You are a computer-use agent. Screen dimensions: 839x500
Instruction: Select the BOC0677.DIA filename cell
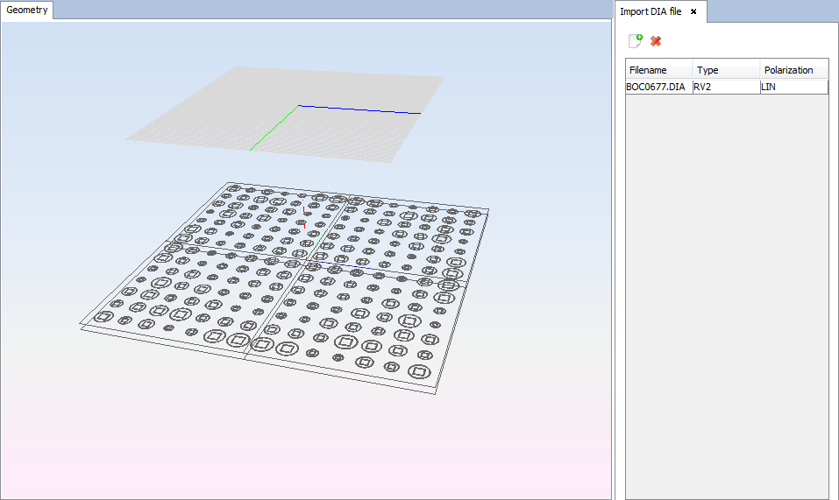[x=658, y=87]
